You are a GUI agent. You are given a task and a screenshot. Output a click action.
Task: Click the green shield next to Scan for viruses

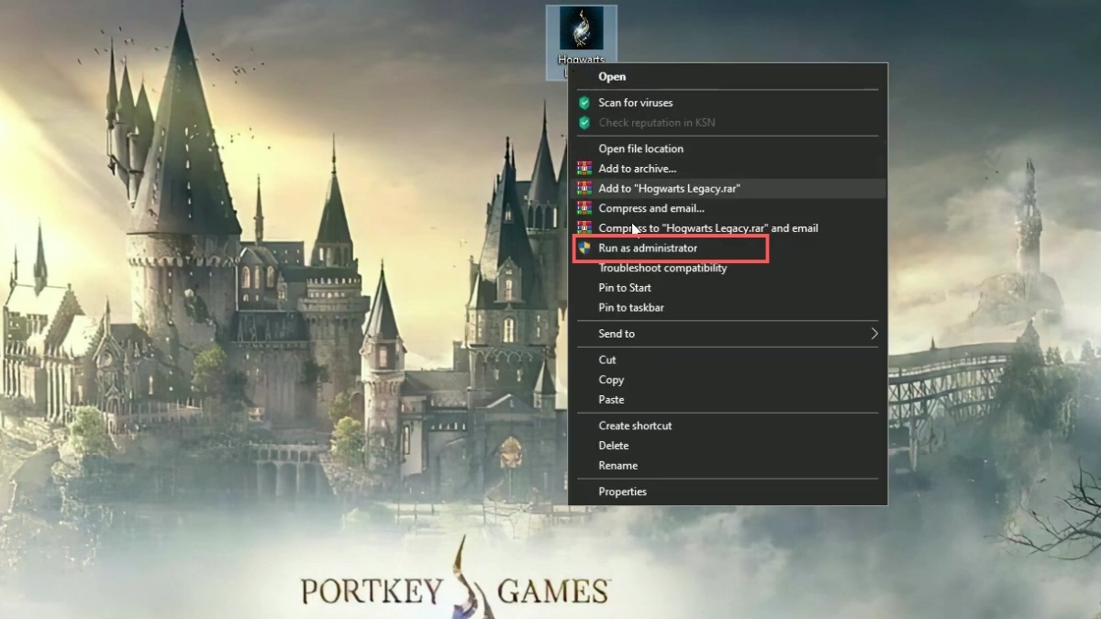pyautogui.click(x=584, y=103)
